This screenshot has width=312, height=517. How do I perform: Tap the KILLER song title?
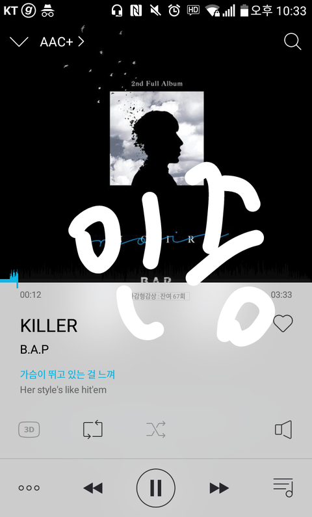tap(49, 326)
